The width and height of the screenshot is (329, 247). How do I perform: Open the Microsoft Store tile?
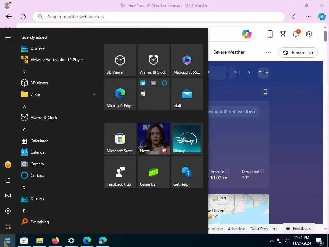pyautogui.click(x=120, y=139)
